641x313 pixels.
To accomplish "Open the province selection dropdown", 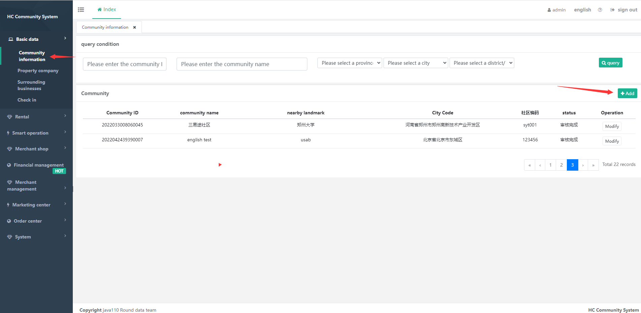I will click(x=349, y=63).
